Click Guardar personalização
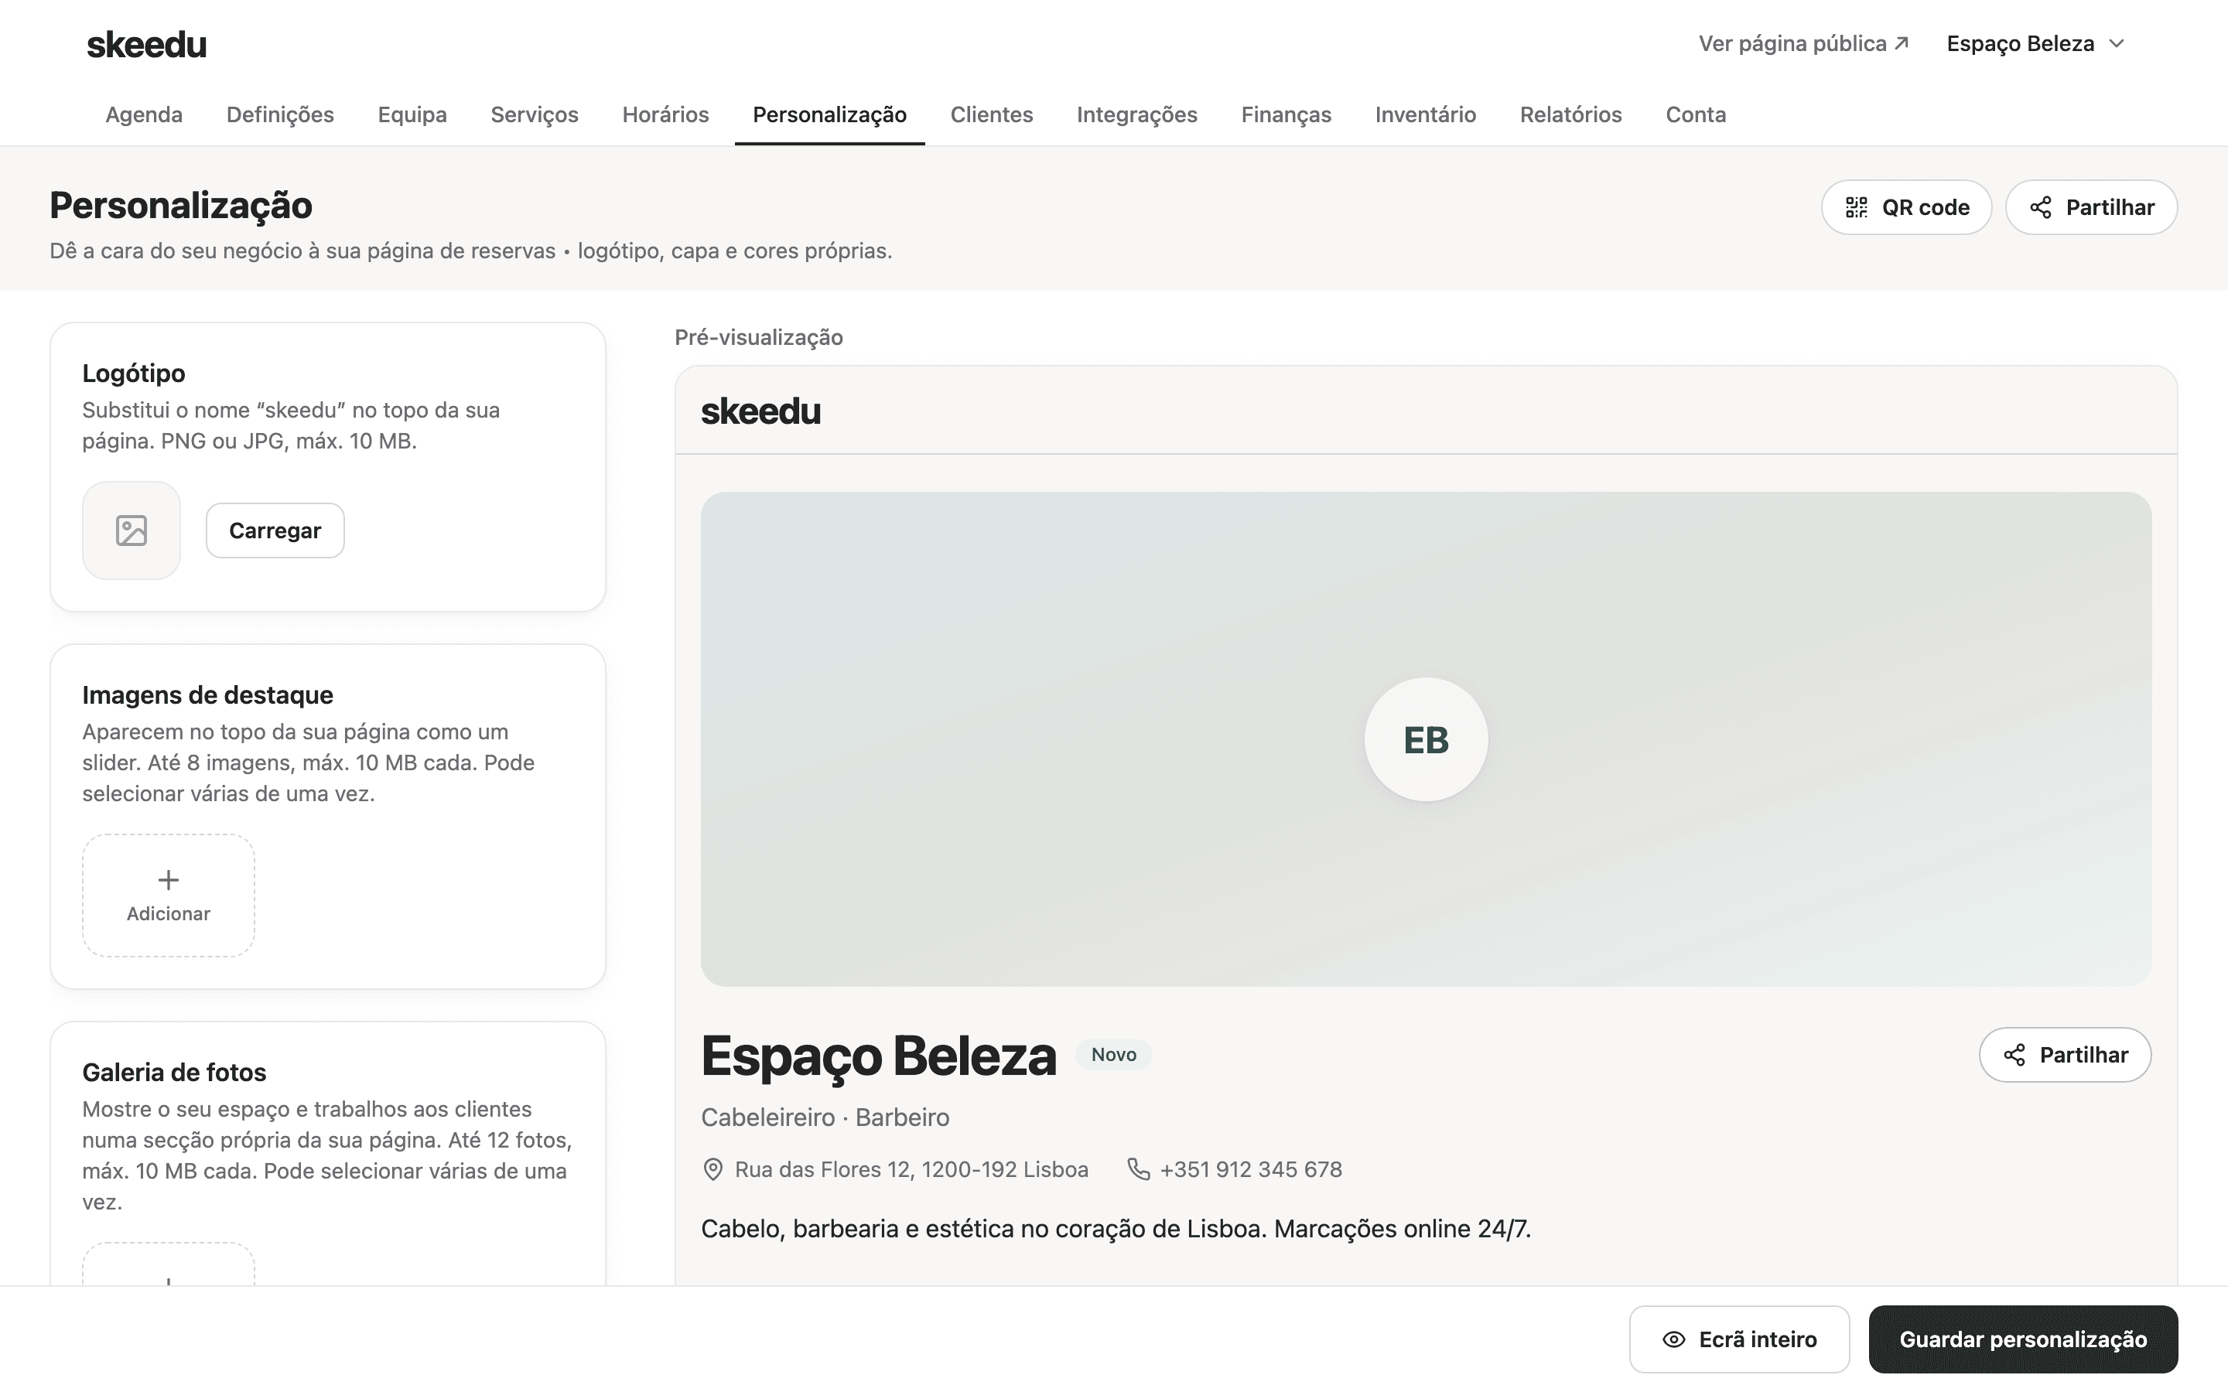Image resolution: width=2228 pixels, height=1392 pixels. click(x=2023, y=1339)
